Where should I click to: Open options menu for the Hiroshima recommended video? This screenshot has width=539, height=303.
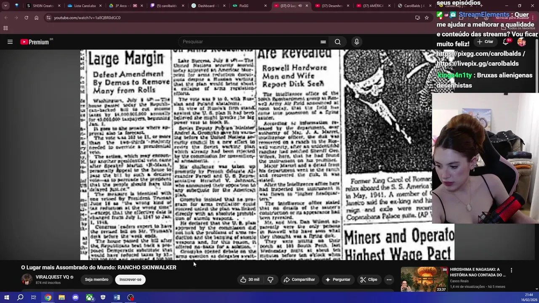pos(511,270)
